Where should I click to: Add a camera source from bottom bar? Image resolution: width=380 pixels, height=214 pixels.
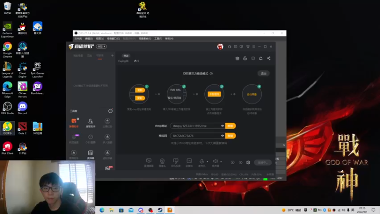162,163
